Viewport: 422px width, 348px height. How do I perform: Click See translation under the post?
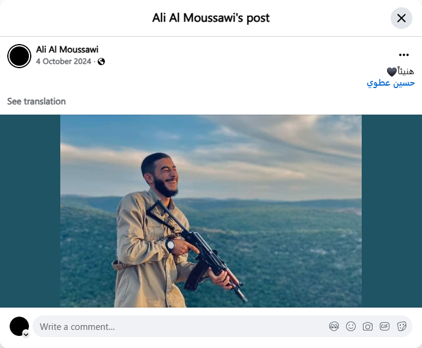point(36,101)
